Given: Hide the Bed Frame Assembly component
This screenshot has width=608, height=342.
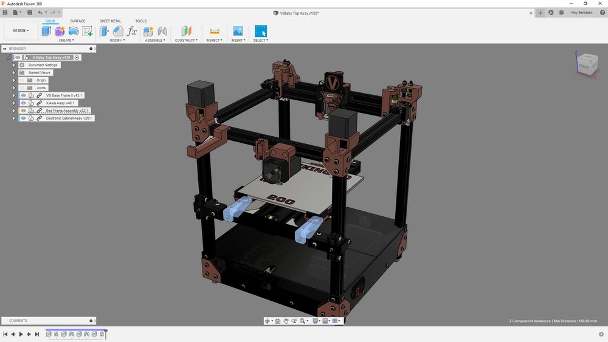Looking at the screenshot, I should click(x=23, y=111).
